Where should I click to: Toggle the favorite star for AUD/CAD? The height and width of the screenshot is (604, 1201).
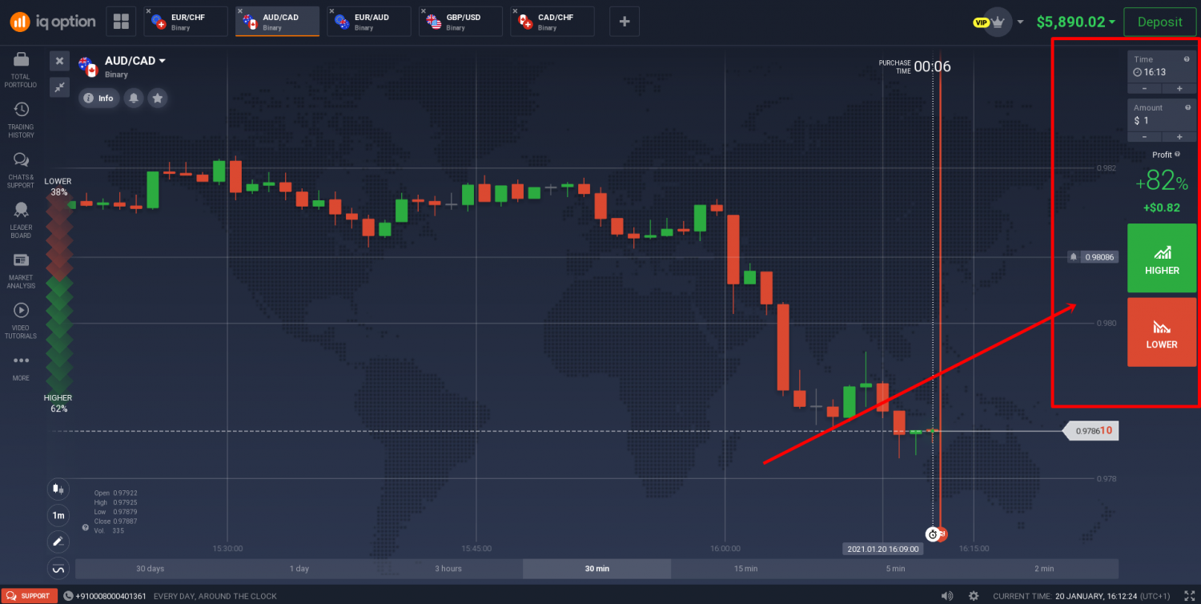point(158,98)
